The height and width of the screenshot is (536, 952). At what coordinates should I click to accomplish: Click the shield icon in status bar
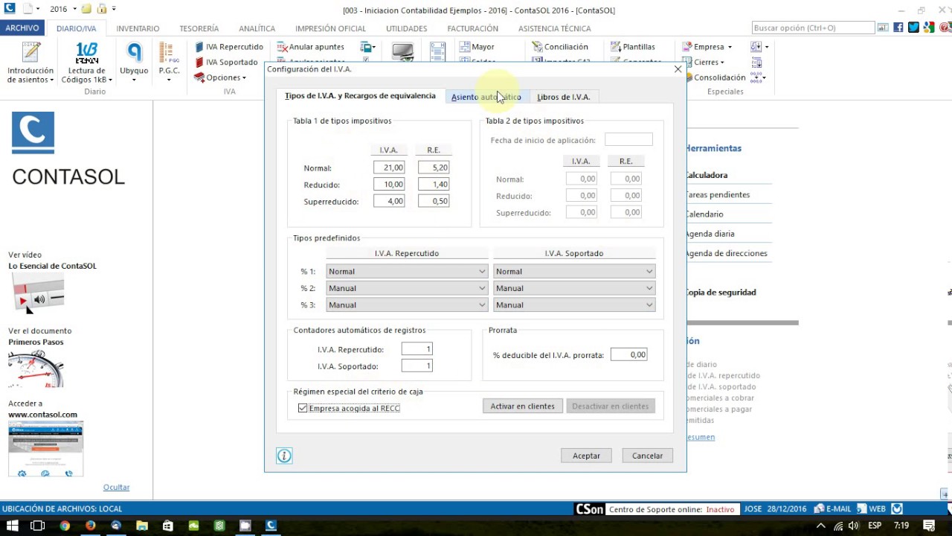click(897, 509)
